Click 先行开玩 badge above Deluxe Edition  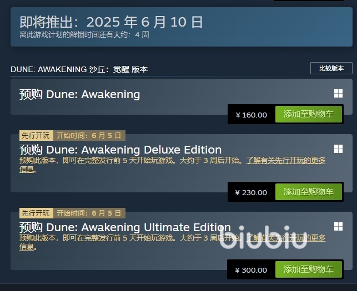coord(36,135)
